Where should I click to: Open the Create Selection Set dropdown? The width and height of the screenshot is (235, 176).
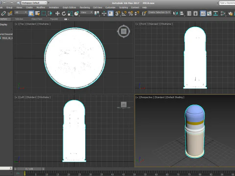coord(160,12)
